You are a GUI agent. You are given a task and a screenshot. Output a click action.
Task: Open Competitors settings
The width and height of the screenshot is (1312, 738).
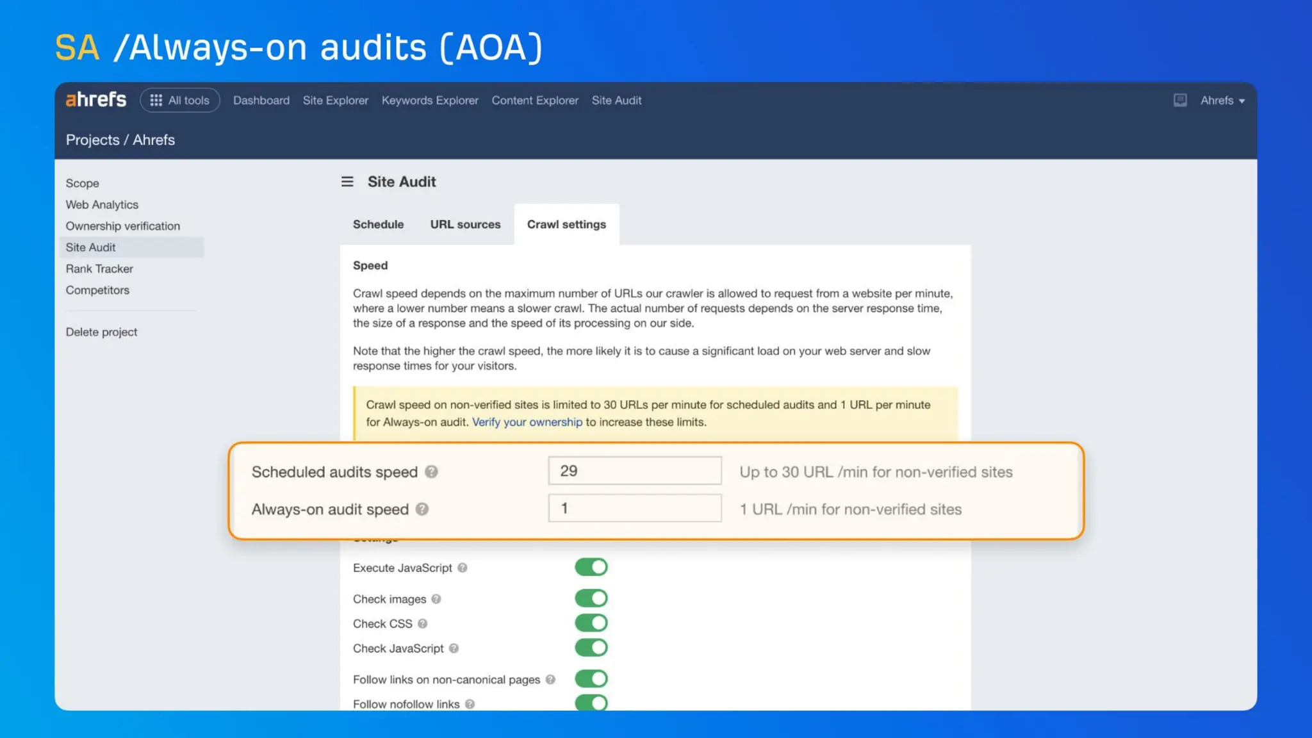click(x=97, y=290)
